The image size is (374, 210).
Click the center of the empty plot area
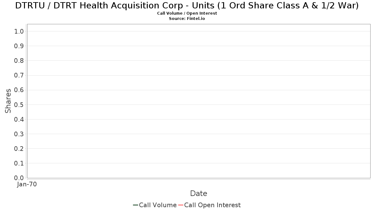click(199, 101)
